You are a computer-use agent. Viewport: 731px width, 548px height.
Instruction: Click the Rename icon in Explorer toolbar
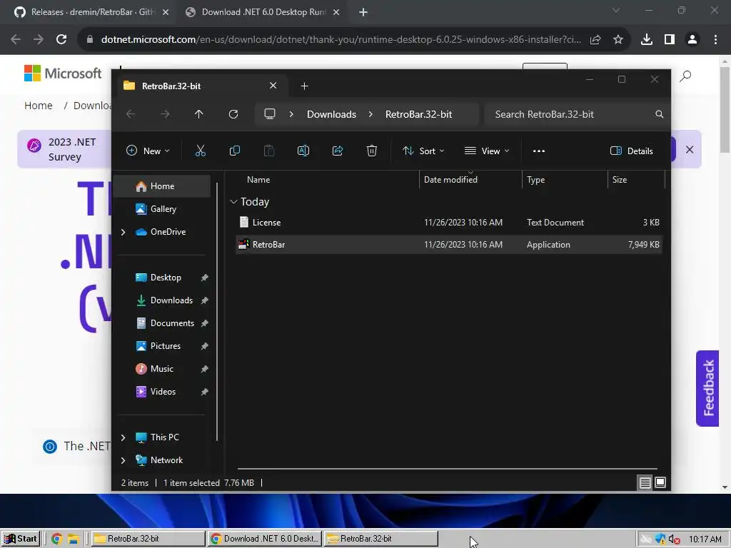coord(303,151)
